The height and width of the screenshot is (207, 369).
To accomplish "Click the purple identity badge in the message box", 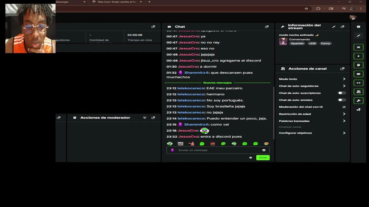I will [172, 150].
